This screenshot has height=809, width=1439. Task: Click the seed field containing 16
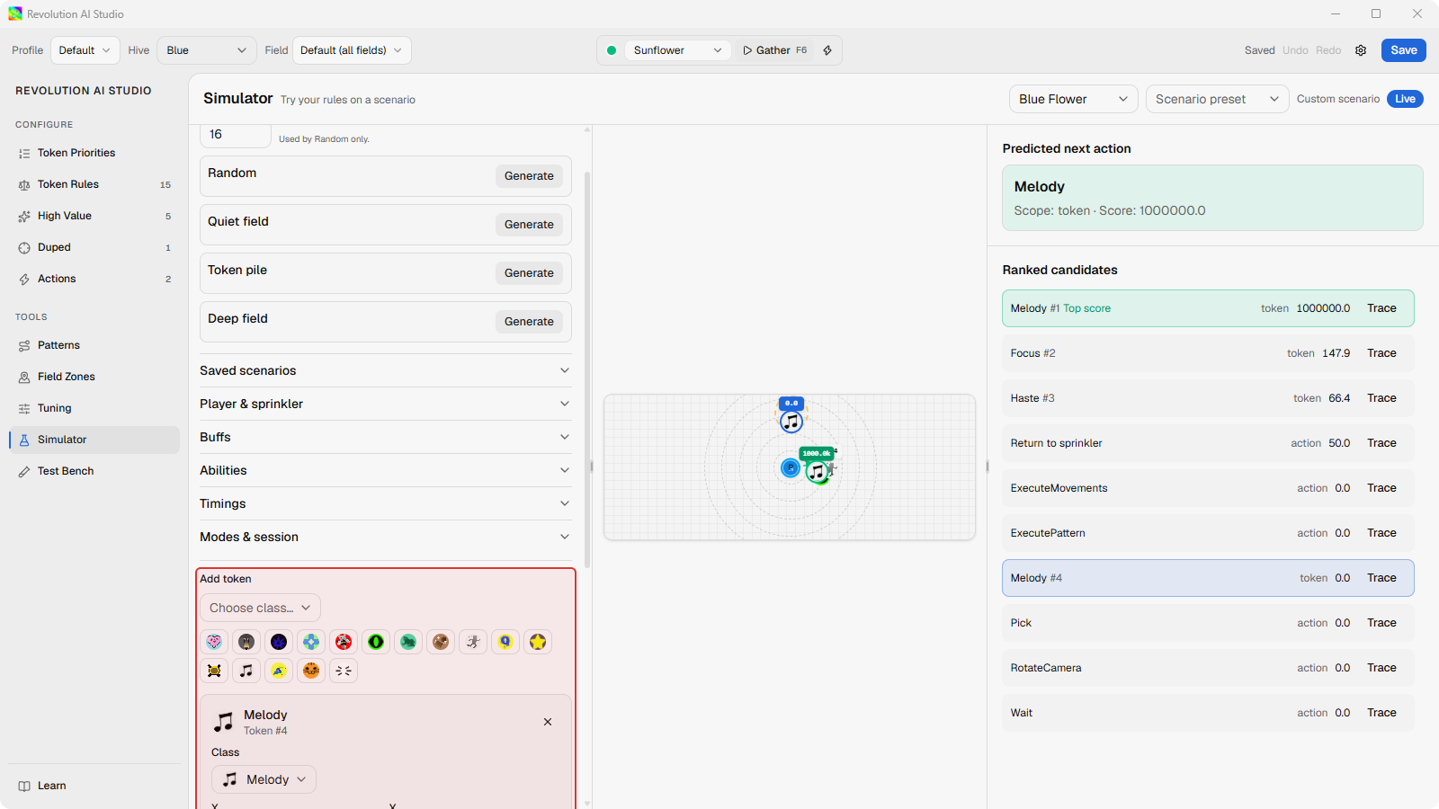point(235,135)
